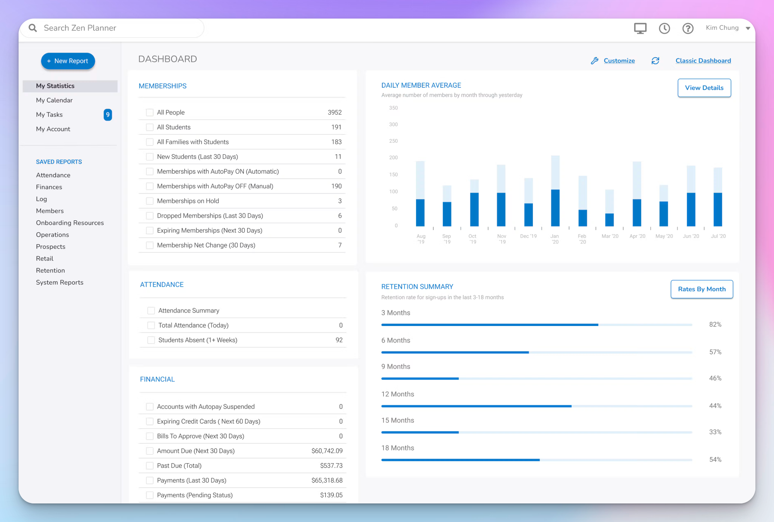This screenshot has width=774, height=522.
Task: Check Memberships with AutoPay OFF checkbox
Action: pyautogui.click(x=149, y=186)
